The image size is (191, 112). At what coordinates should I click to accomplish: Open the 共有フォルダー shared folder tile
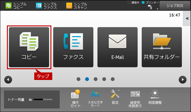(x=162, y=47)
